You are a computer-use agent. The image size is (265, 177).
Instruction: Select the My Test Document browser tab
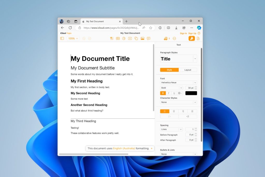click(x=101, y=22)
